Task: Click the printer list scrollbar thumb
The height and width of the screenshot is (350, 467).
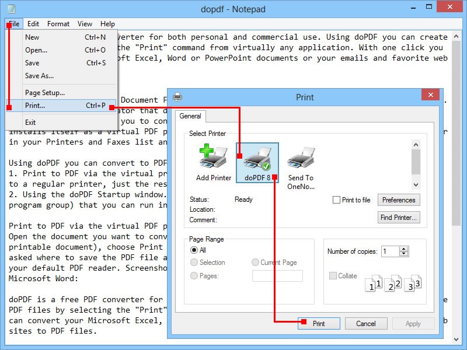Action: tap(416, 162)
